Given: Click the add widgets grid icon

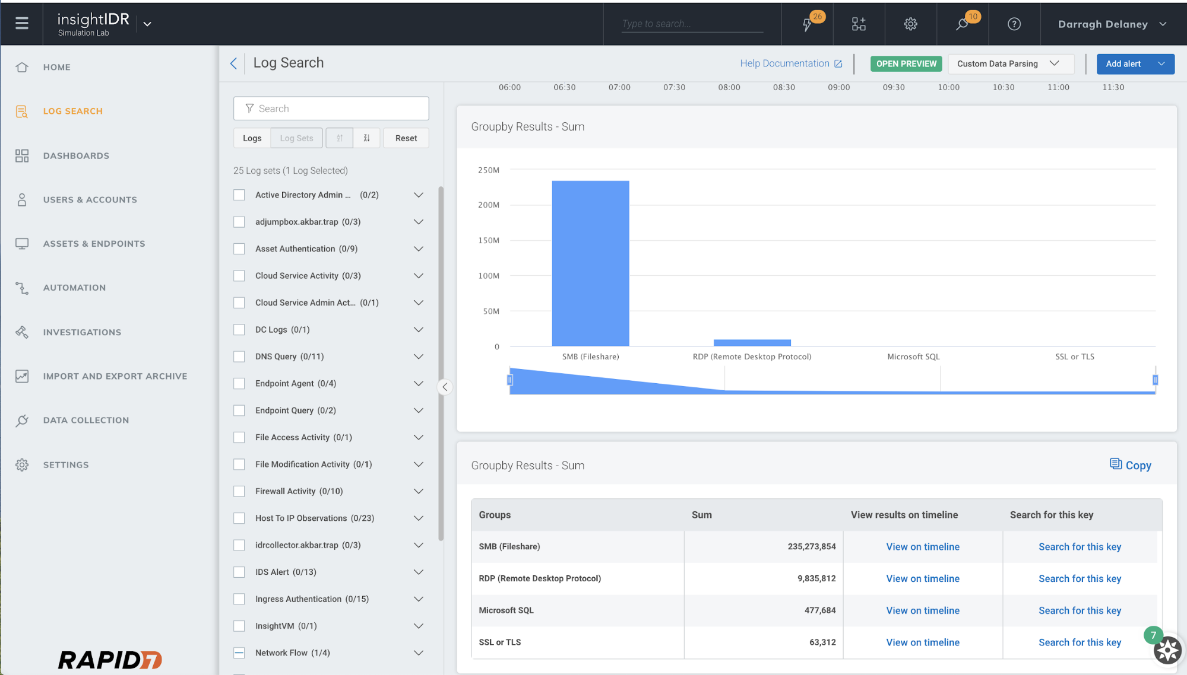Looking at the screenshot, I should point(859,24).
